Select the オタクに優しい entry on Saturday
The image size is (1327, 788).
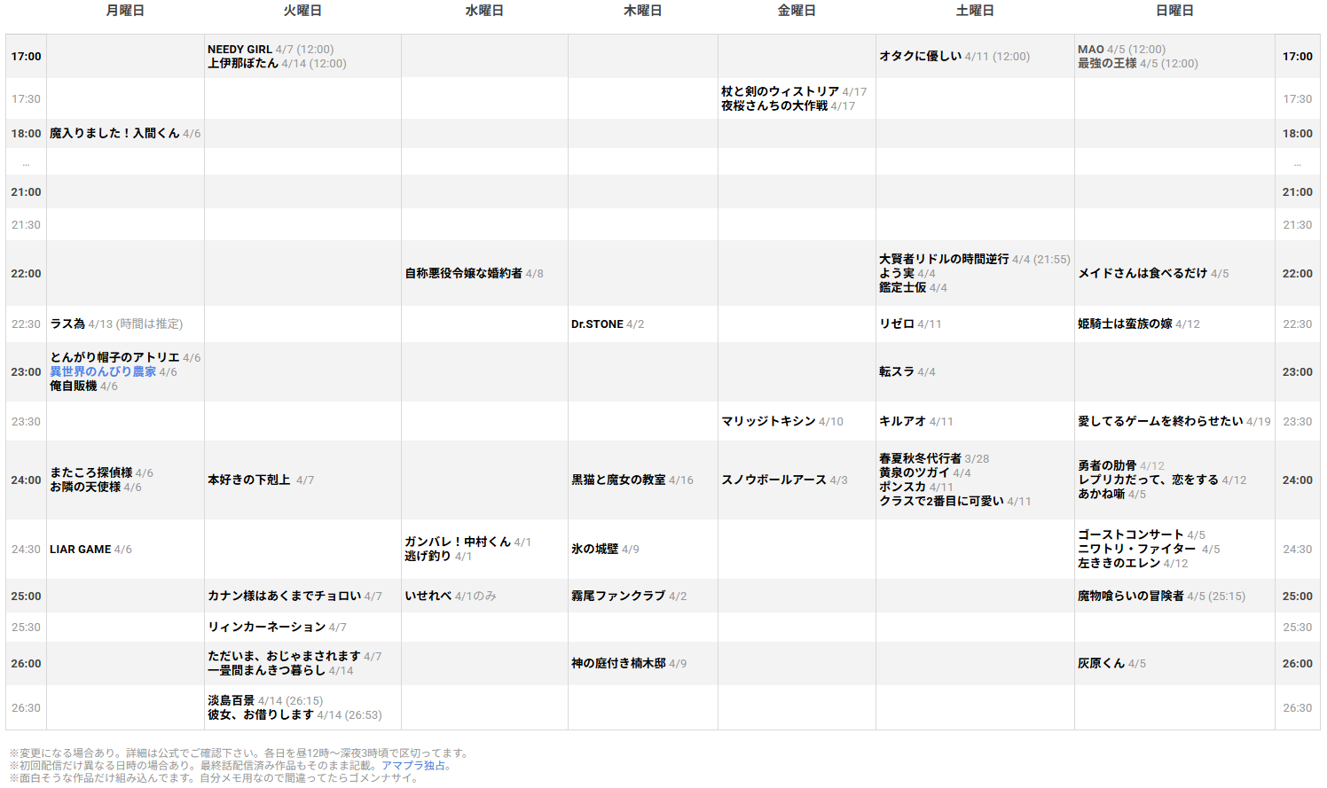(x=920, y=57)
